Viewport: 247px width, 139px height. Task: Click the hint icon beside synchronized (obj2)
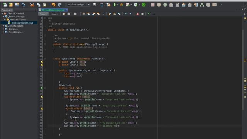click(42, 108)
